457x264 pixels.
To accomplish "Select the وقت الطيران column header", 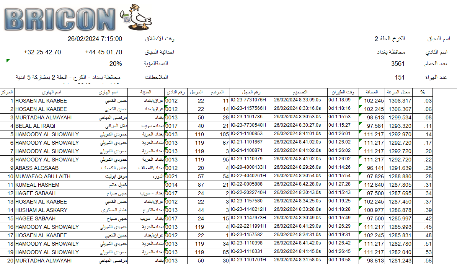I will click(x=343, y=92).
